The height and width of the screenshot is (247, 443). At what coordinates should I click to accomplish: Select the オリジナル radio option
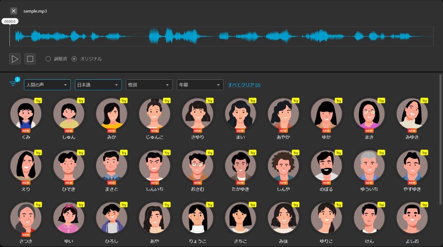74,59
